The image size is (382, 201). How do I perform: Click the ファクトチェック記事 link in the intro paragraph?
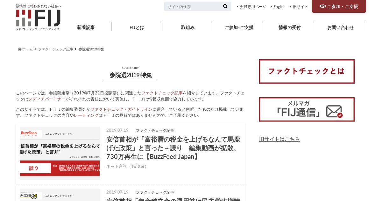(x=162, y=93)
